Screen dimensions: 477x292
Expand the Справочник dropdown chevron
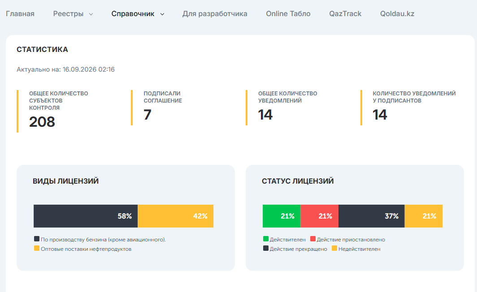click(x=162, y=14)
